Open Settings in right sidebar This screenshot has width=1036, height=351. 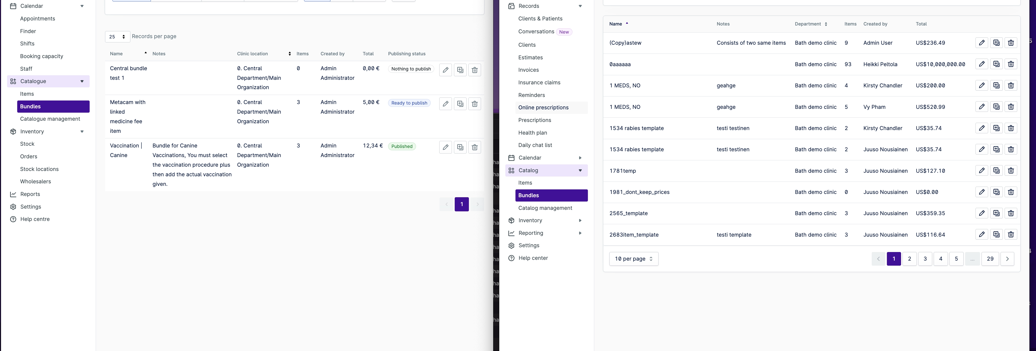pos(529,245)
